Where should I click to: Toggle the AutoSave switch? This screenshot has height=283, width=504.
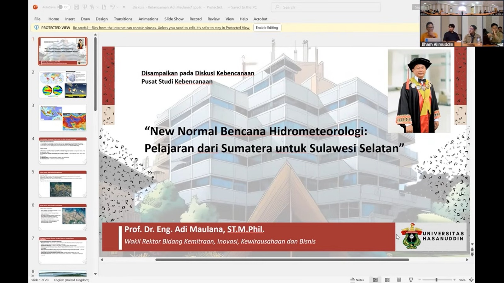64,7
